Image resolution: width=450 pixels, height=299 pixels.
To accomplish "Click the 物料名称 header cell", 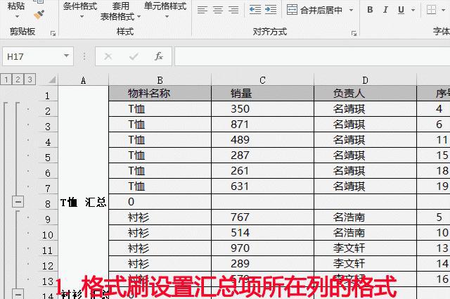I will (160, 94).
